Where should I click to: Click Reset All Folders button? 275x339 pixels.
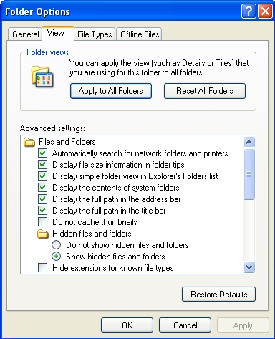(x=205, y=91)
